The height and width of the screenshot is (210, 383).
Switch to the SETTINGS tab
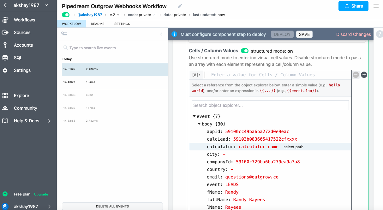pyautogui.click(x=122, y=24)
